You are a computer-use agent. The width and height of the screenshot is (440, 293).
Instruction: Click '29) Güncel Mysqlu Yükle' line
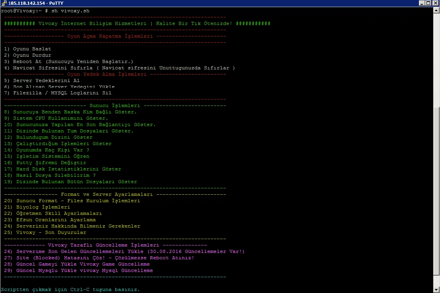[78, 271]
